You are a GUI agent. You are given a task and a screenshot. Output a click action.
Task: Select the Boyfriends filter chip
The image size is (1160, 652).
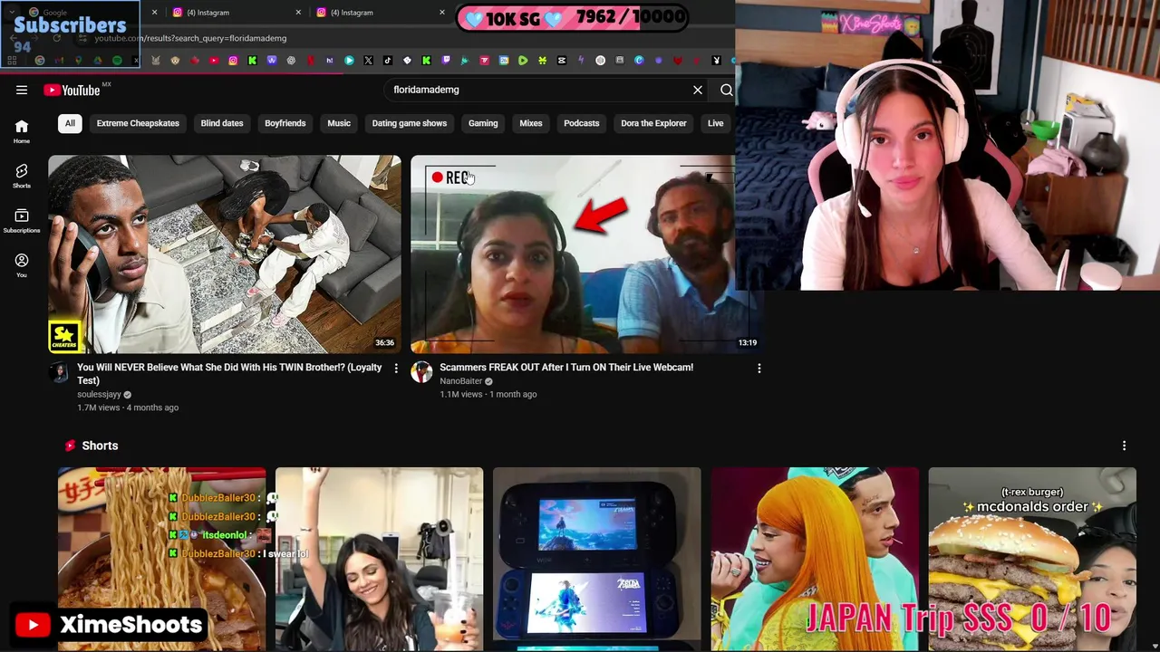pyautogui.click(x=285, y=123)
